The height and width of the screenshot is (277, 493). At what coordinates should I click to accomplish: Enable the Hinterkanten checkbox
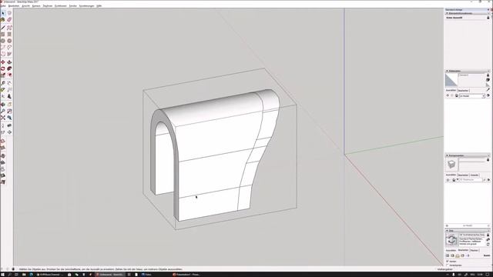pyautogui.click(x=448, y=265)
